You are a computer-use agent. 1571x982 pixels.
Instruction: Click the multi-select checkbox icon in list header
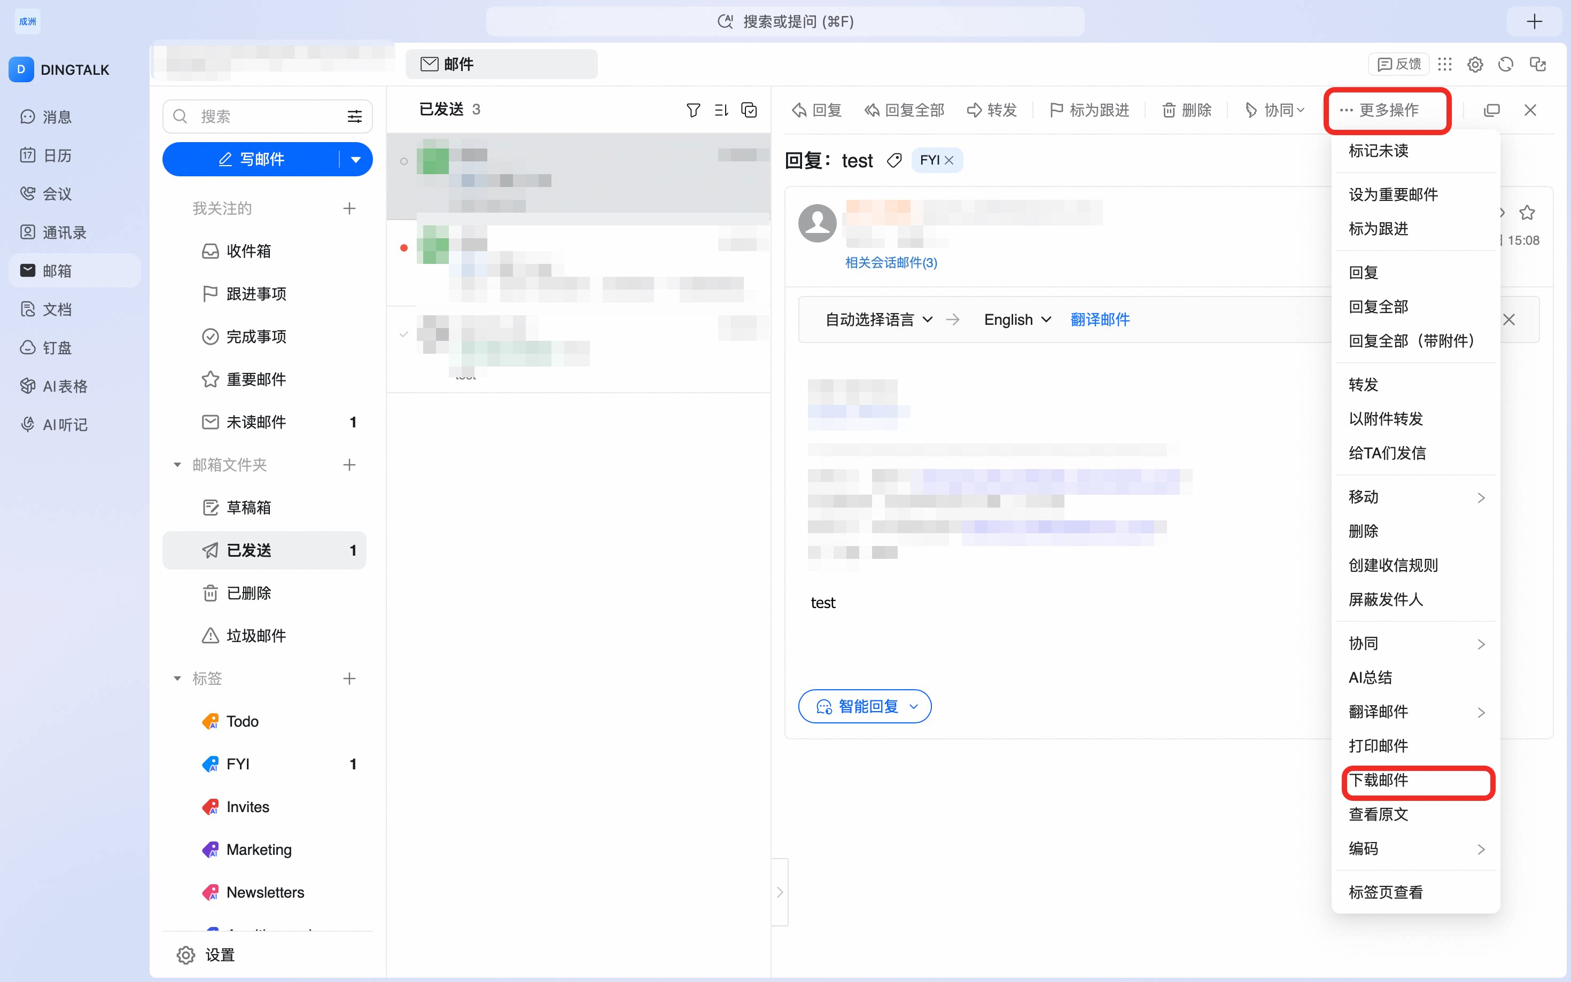[x=749, y=111]
